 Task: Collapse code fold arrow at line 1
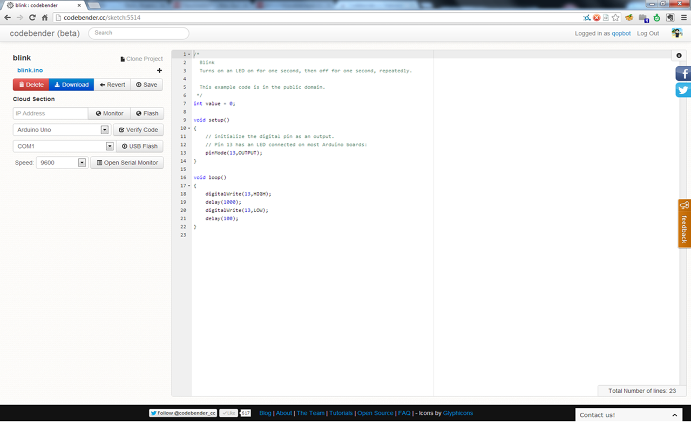[x=189, y=54]
